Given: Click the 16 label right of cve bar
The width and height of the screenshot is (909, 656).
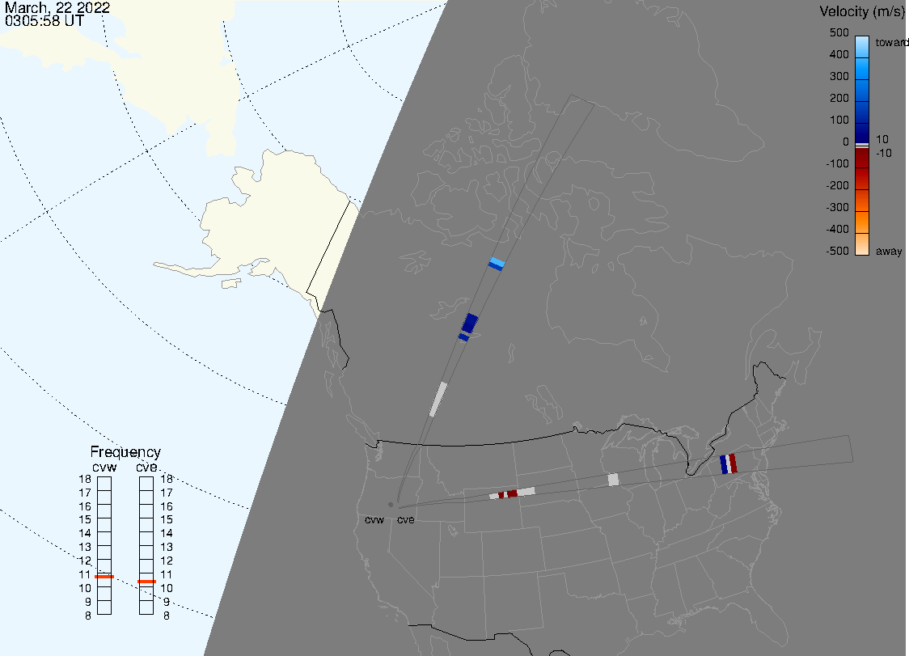Looking at the screenshot, I should coord(167,506).
